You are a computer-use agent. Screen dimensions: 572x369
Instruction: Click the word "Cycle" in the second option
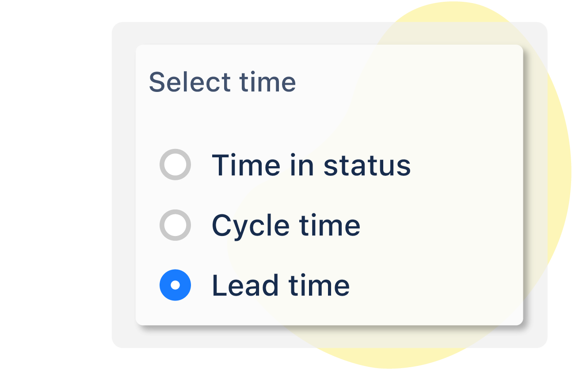[x=251, y=225]
